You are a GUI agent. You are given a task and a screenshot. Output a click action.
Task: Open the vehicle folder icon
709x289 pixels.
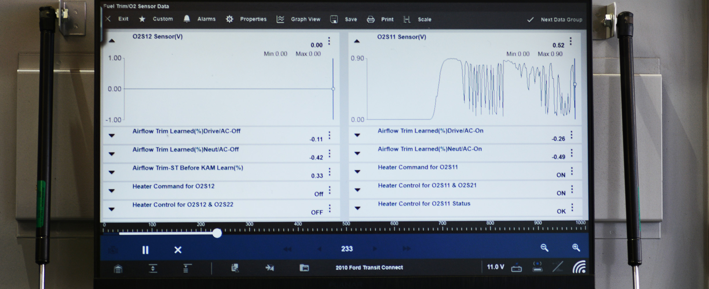tap(304, 268)
